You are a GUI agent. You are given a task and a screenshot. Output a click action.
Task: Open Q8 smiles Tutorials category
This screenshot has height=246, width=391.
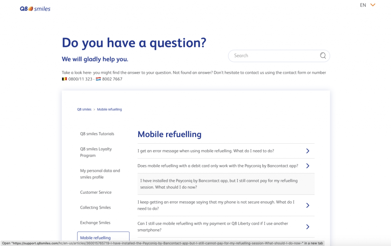click(x=97, y=134)
